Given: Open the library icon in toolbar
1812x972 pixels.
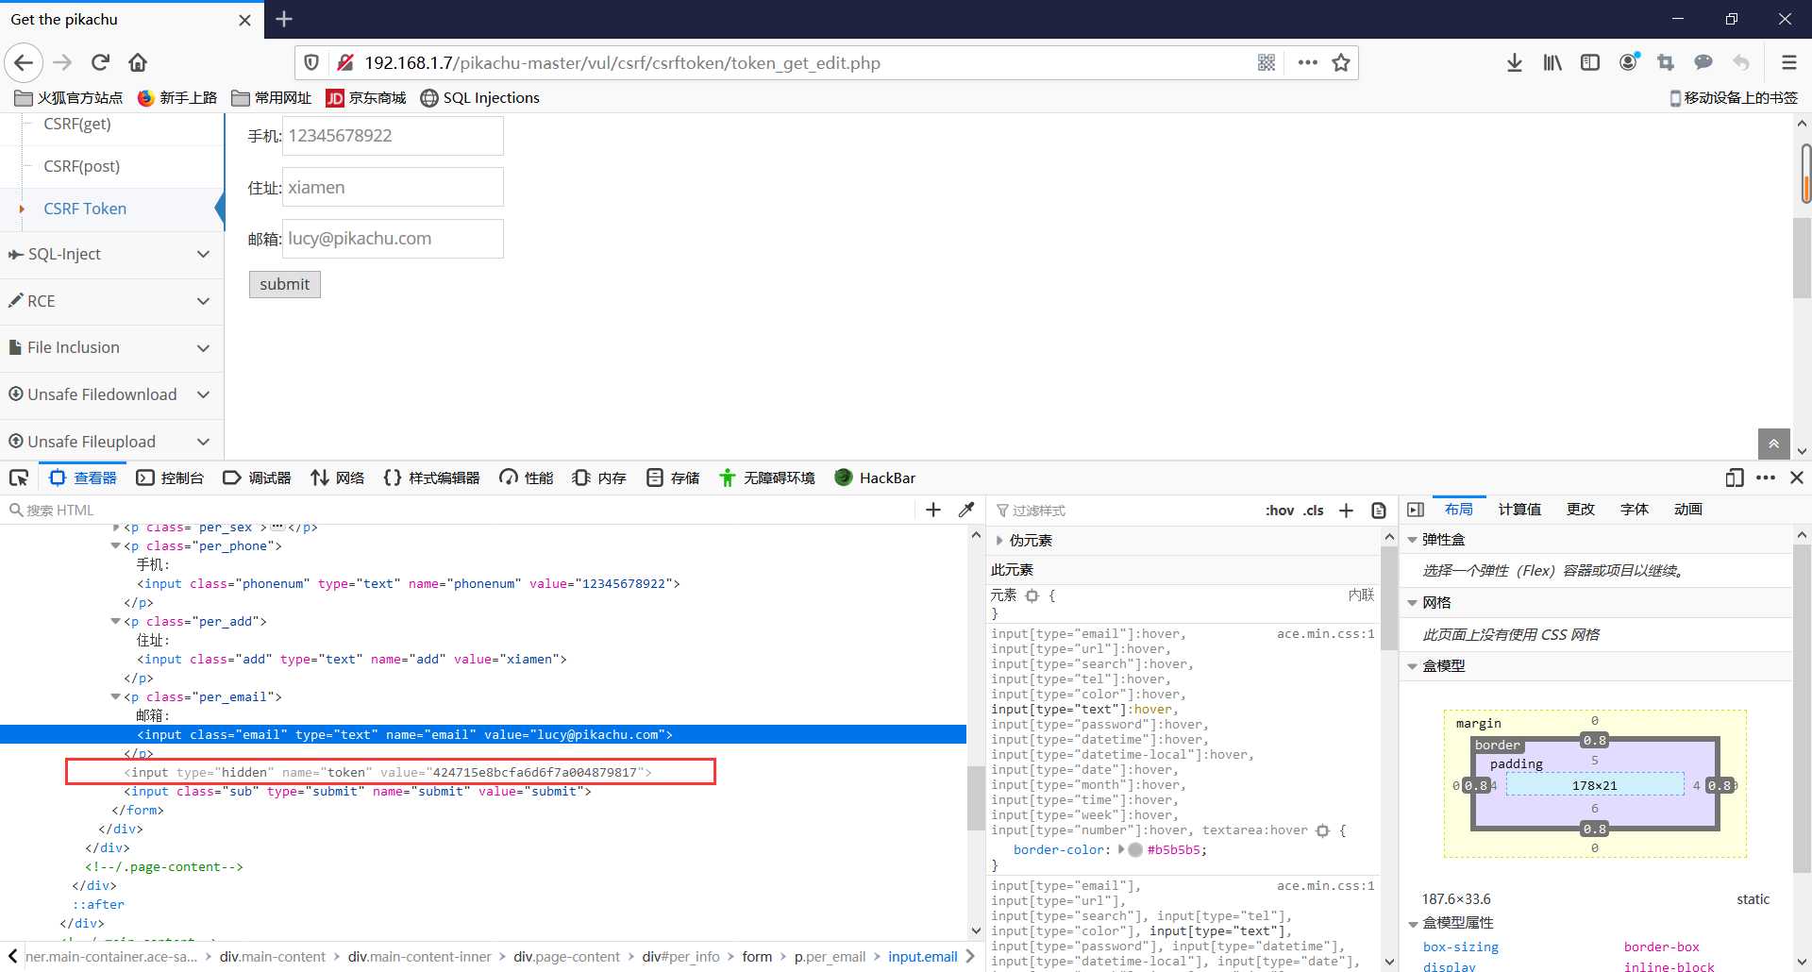Looking at the screenshot, I should pos(1552,63).
